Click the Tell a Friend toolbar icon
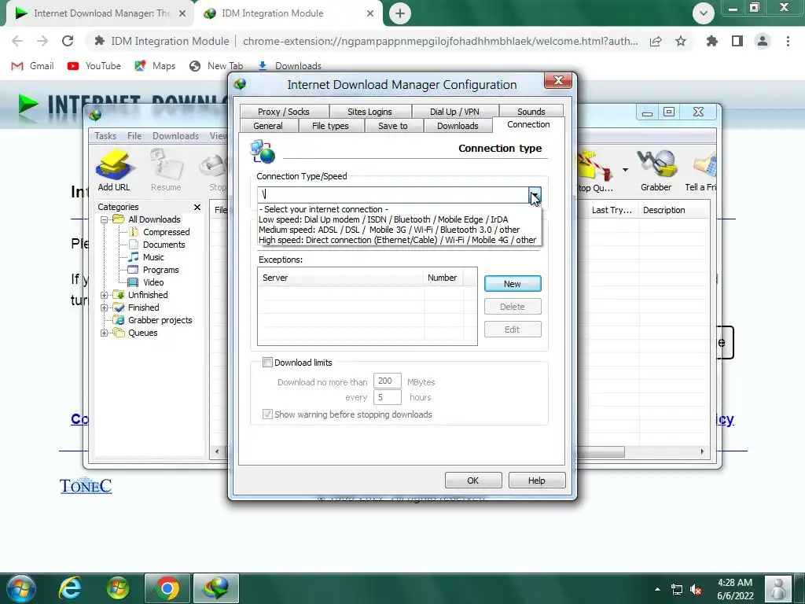805x604 pixels. (700, 171)
